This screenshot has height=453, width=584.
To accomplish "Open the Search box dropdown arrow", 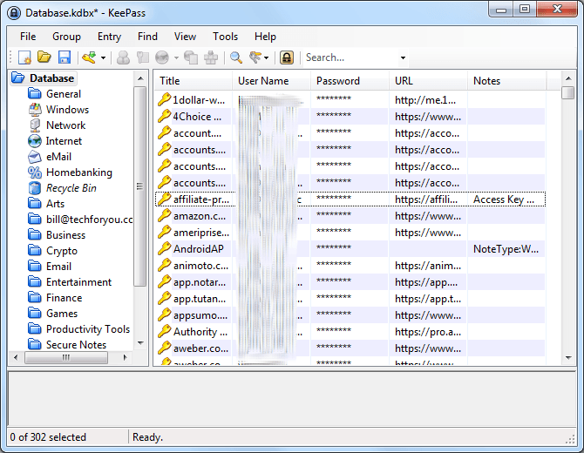I will 403,57.
